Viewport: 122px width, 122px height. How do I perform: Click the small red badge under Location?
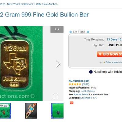[72, 103]
